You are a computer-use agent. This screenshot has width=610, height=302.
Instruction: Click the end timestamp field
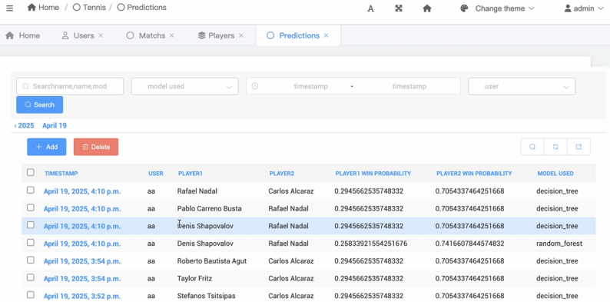click(409, 86)
